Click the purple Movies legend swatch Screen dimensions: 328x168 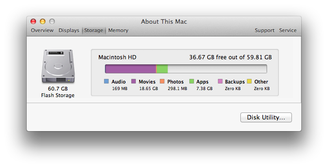[134, 81]
